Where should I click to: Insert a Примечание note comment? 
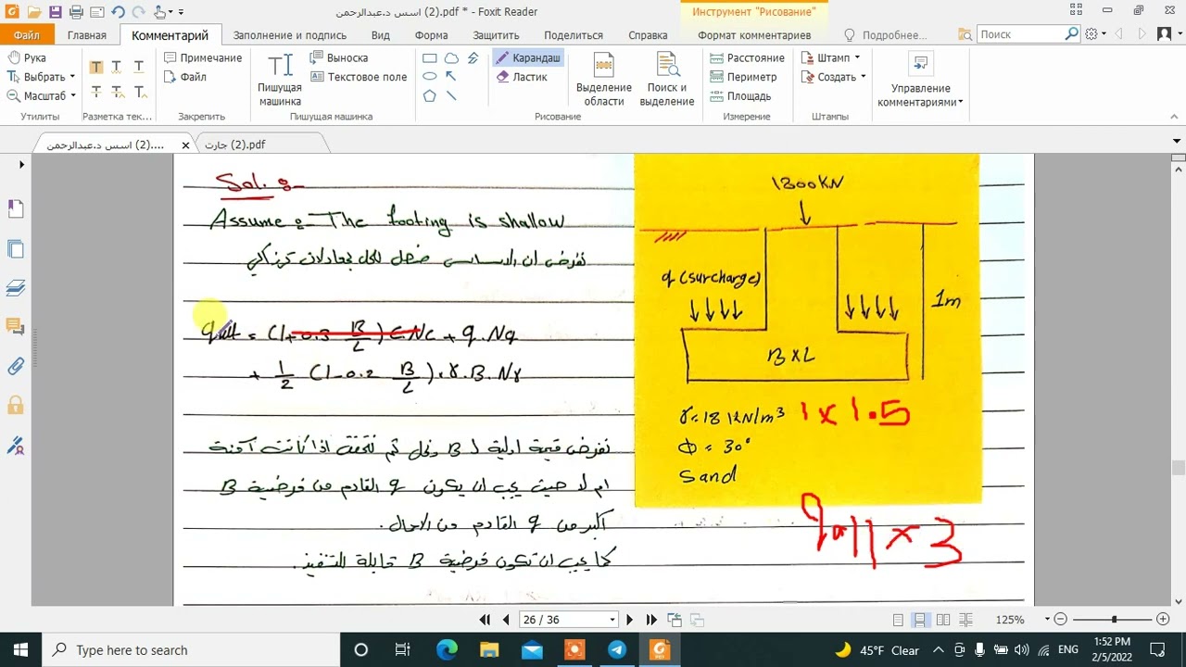pos(203,57)
